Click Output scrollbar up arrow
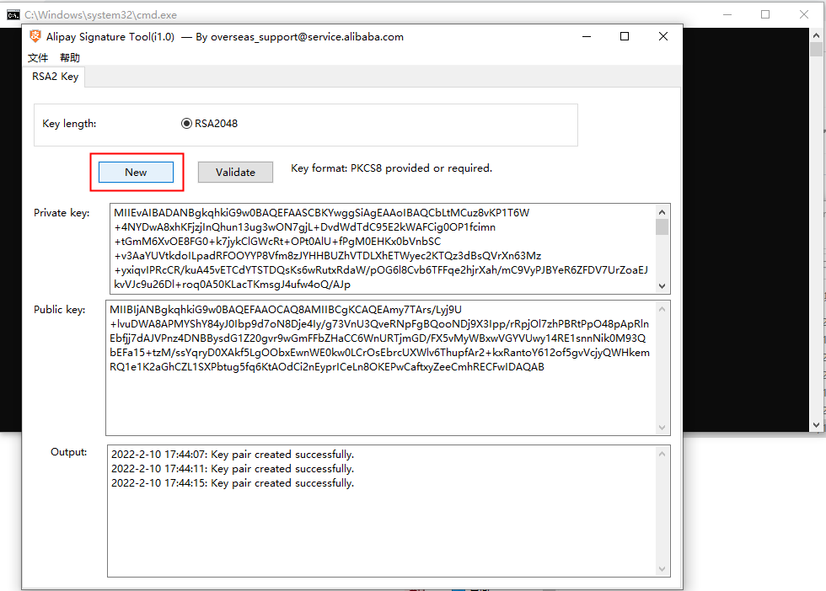The image size is (826, 591). point(662,454)
